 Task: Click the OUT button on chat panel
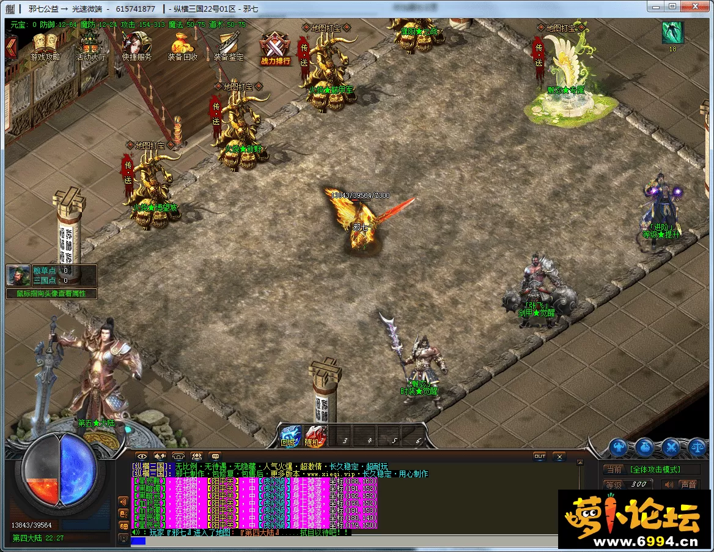pyautogui.click(x=540, y=457)
